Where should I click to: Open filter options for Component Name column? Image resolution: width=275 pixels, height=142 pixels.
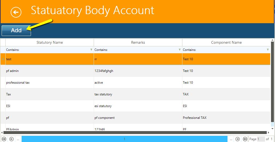tap(268, 50)
